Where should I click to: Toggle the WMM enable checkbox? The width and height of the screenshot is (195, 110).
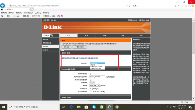pos(90,89)
